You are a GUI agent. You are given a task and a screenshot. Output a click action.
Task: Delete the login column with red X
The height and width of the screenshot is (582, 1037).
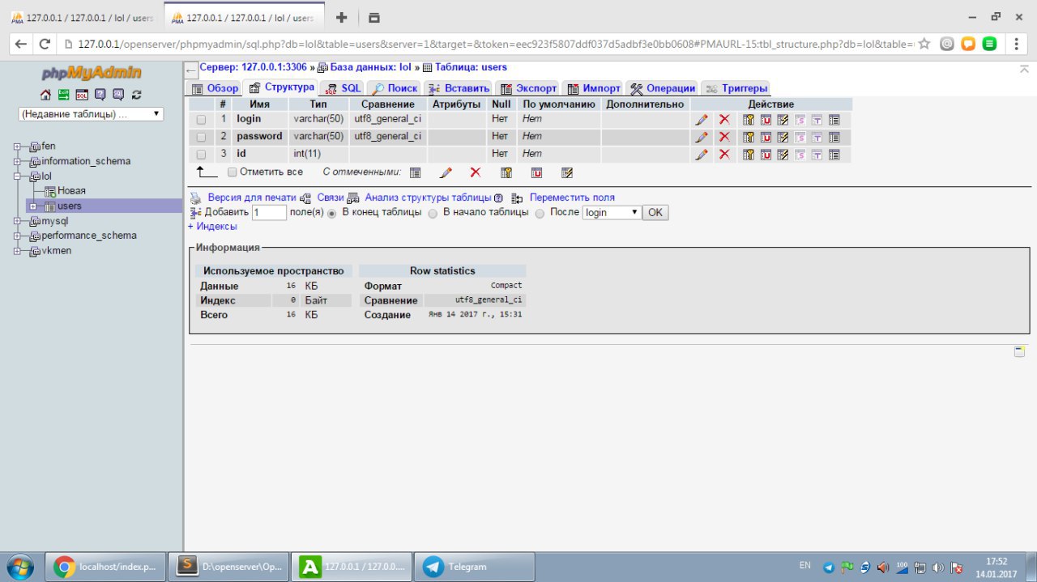click(x=724, y=119)
